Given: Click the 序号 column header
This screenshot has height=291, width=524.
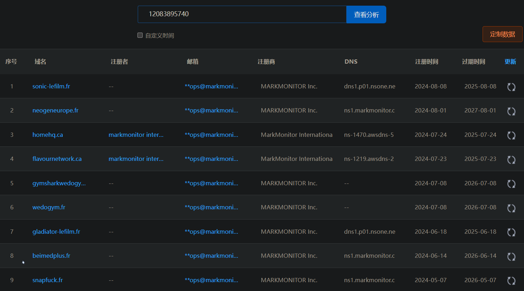Looking at the screenshot, I should pos(11,62).
